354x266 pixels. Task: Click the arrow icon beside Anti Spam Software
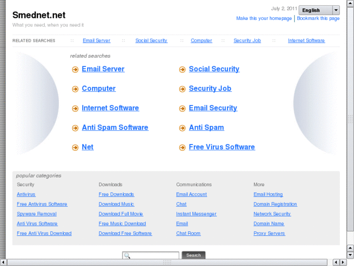75,128
